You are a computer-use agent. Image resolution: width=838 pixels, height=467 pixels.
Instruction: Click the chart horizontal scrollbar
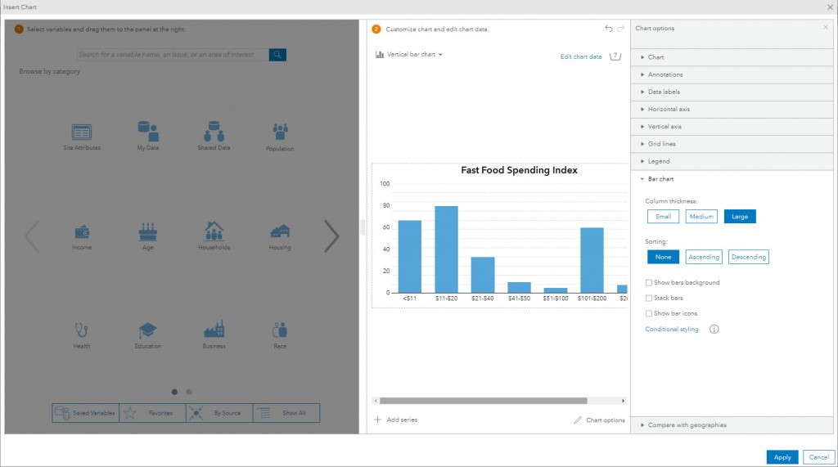500,401
